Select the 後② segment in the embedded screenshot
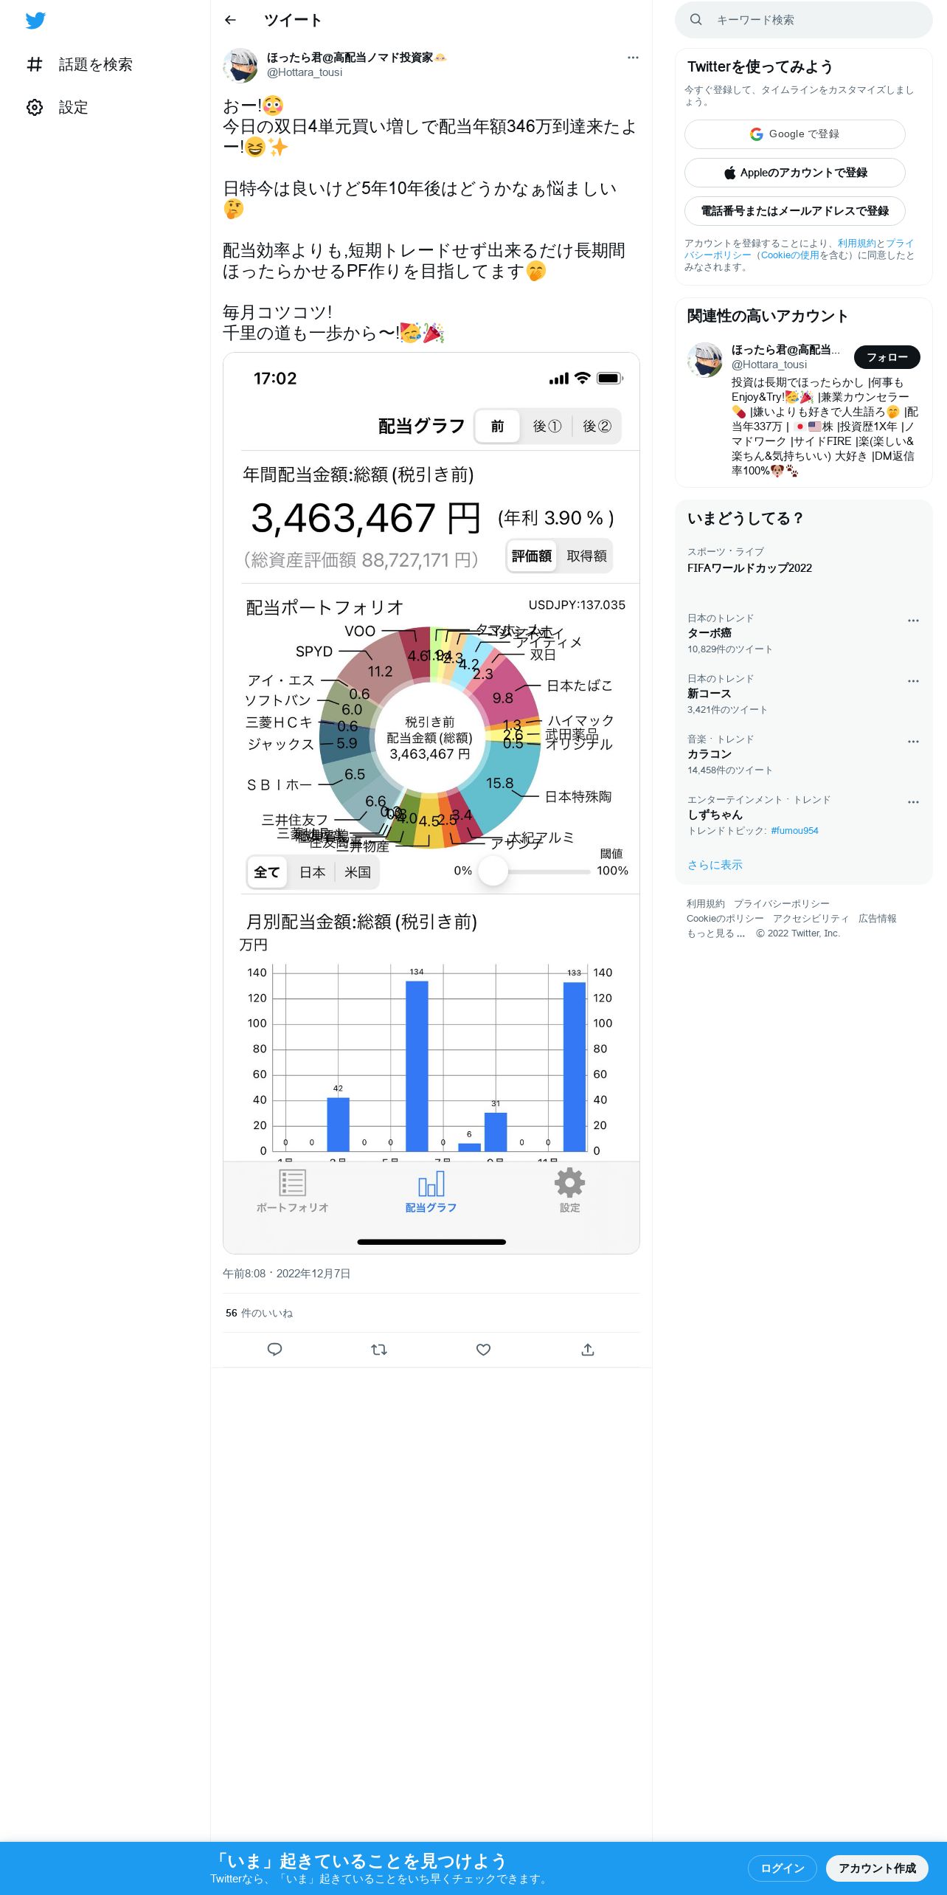This screenshot has width=947, height=1895. [x=597, y=426]
